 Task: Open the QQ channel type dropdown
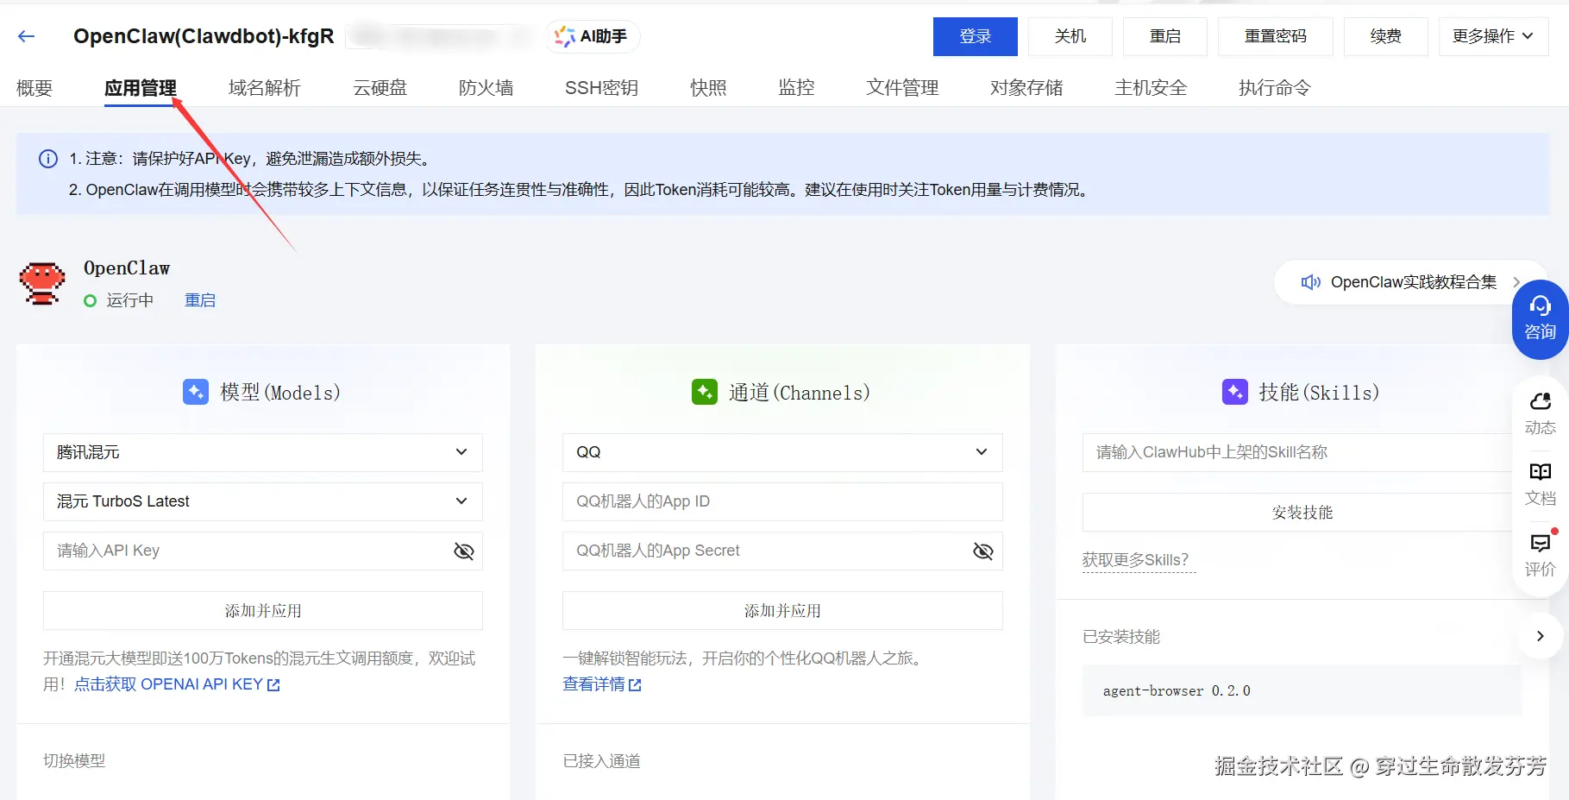pyautogui.click(x=782, y=452)
